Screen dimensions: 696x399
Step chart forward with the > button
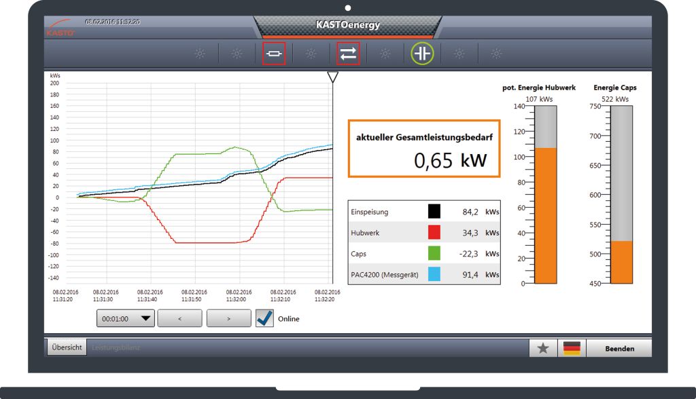(x=228, y=318)
